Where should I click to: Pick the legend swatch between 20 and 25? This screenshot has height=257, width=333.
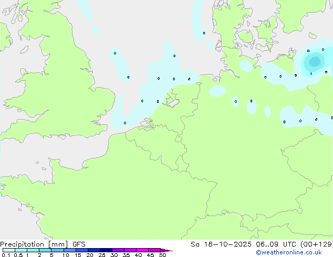pos(93,250)
